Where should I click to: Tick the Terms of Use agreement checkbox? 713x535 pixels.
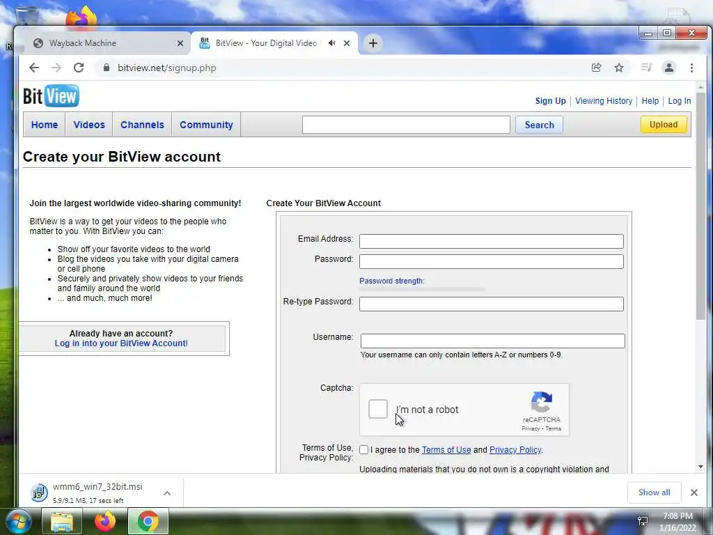tap(363, 449)
